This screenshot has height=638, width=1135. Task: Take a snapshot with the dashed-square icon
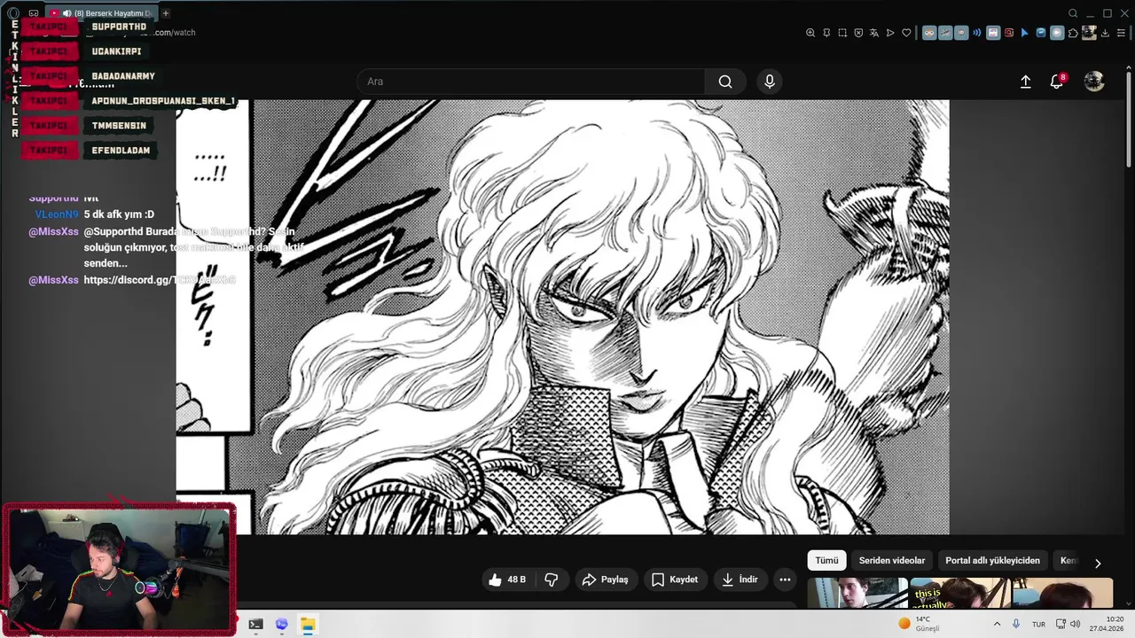(x=842, y=33)
